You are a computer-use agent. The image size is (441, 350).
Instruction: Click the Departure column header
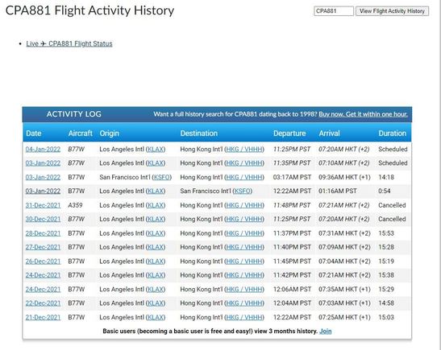289,134
